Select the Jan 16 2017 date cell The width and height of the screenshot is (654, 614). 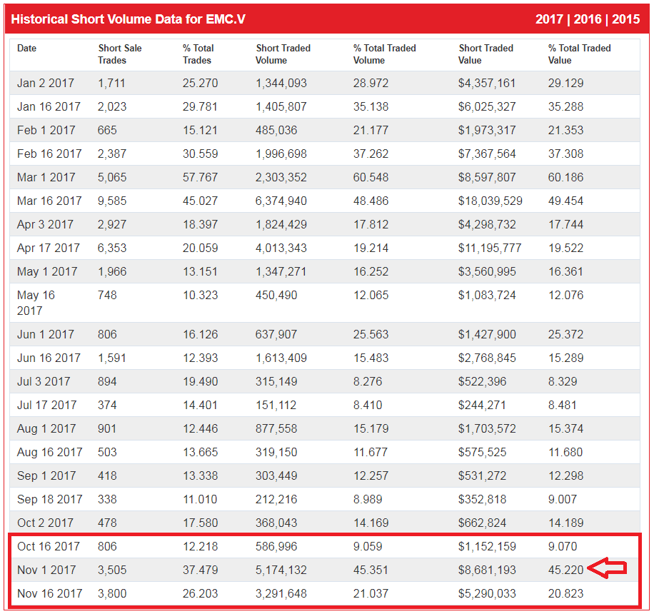pos(49,107)
